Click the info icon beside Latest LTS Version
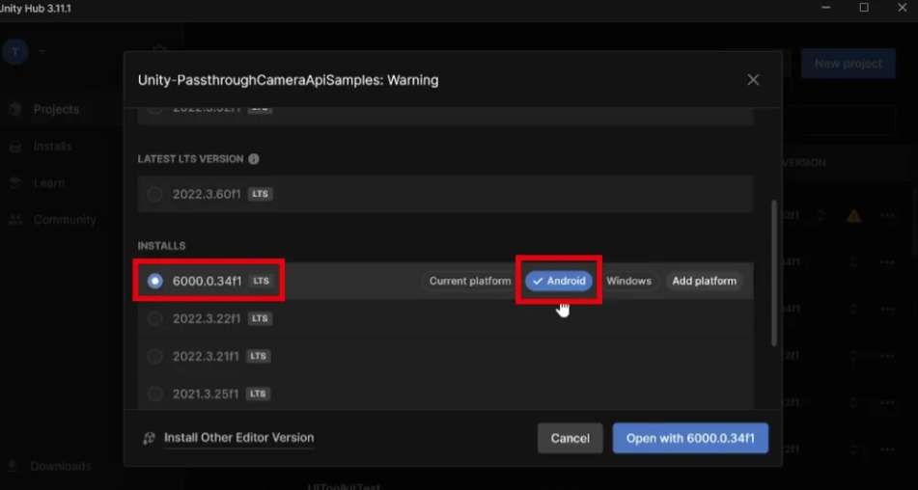The height and width of the screenshot is (490, 918). (254, 159)
